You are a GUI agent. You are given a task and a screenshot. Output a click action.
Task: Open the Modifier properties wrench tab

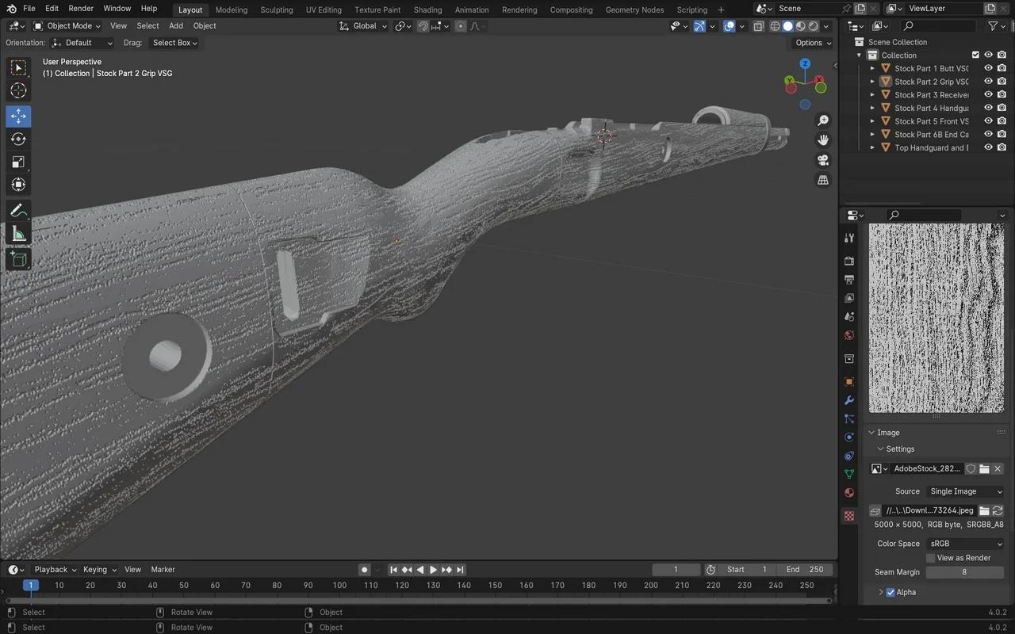coord(848,400)
